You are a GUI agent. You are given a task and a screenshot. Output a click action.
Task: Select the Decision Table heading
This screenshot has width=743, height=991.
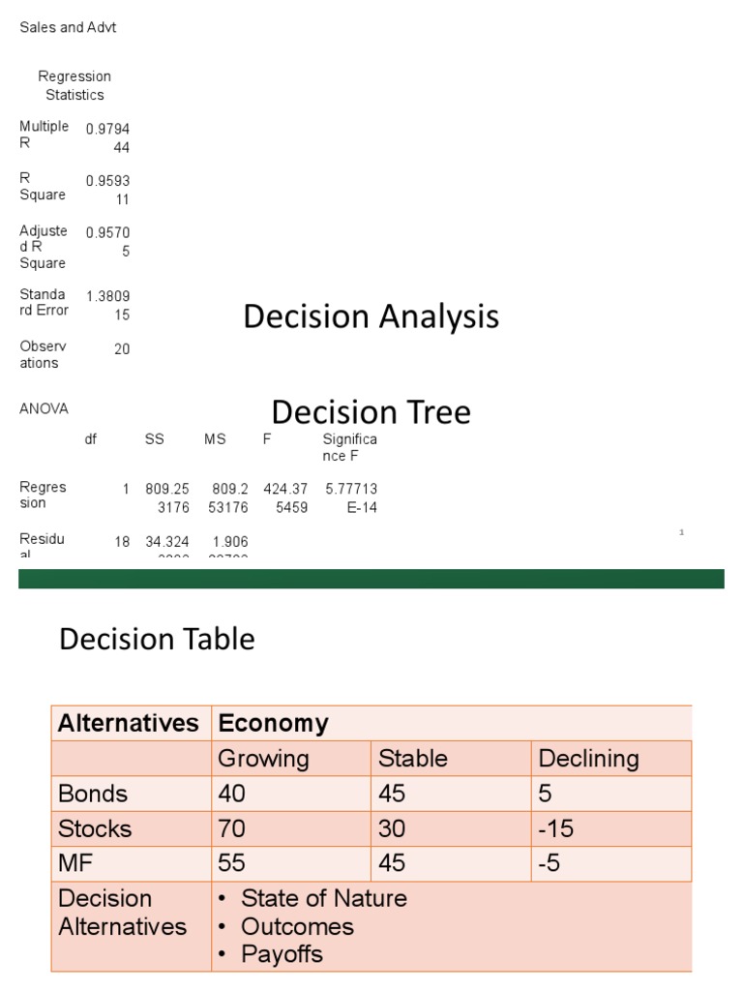click(x=157, y=639)
